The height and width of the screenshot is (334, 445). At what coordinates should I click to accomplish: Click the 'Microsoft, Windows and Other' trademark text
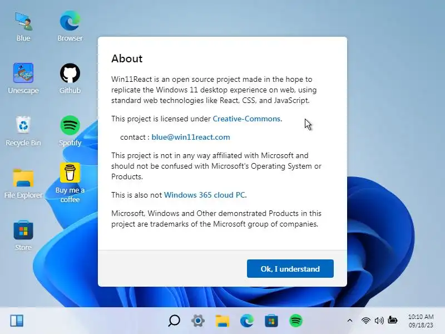tap(216, 219)
